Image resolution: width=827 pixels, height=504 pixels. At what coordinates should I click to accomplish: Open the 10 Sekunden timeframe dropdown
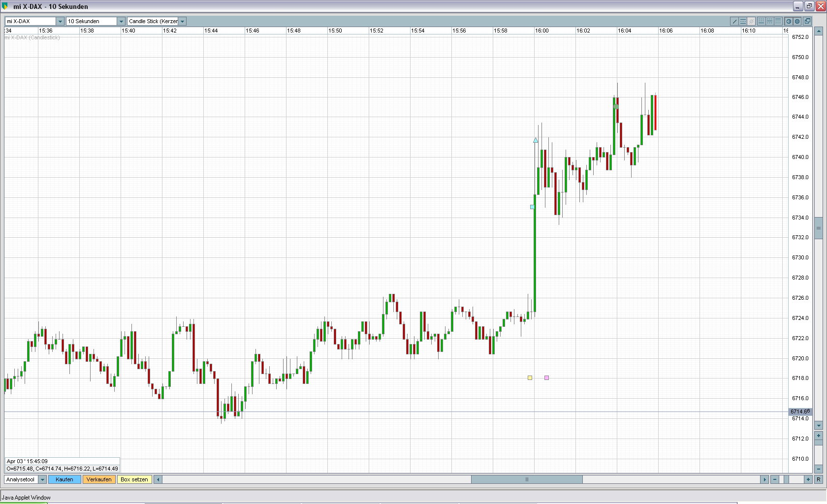coord(121,21)
